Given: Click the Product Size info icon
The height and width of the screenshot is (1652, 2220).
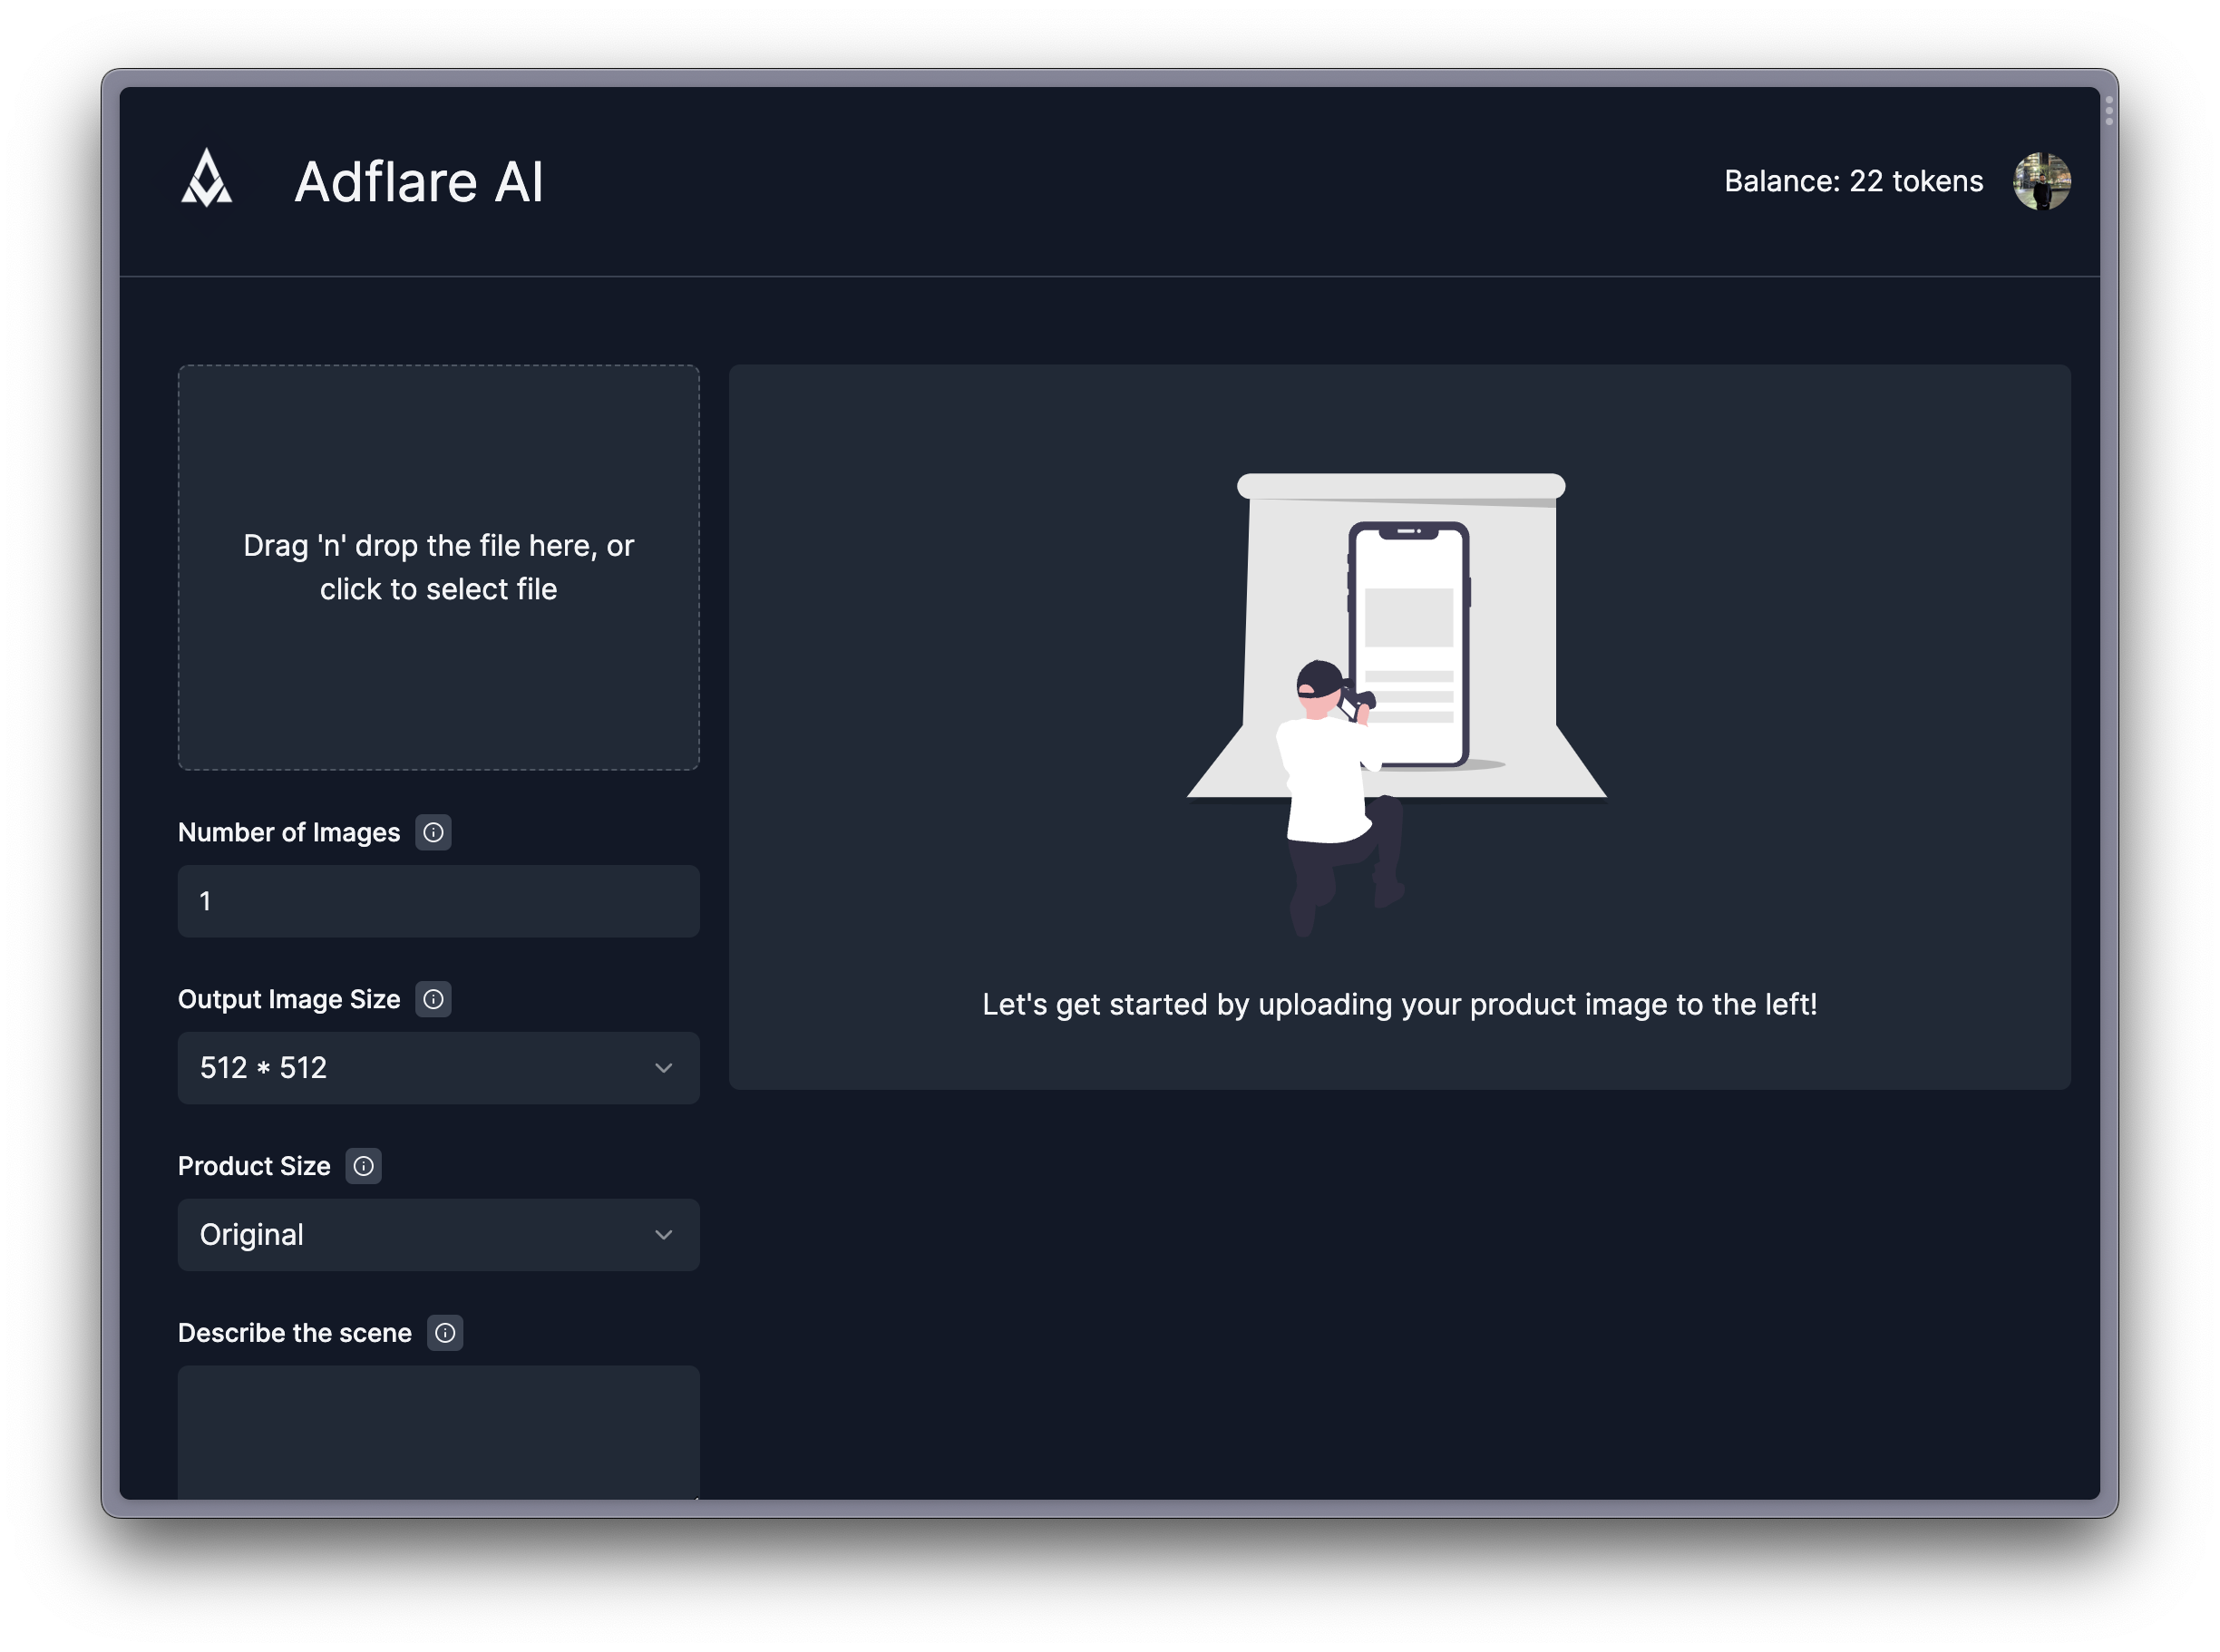Looking at the screenshot, I should tap(363, 1166).
